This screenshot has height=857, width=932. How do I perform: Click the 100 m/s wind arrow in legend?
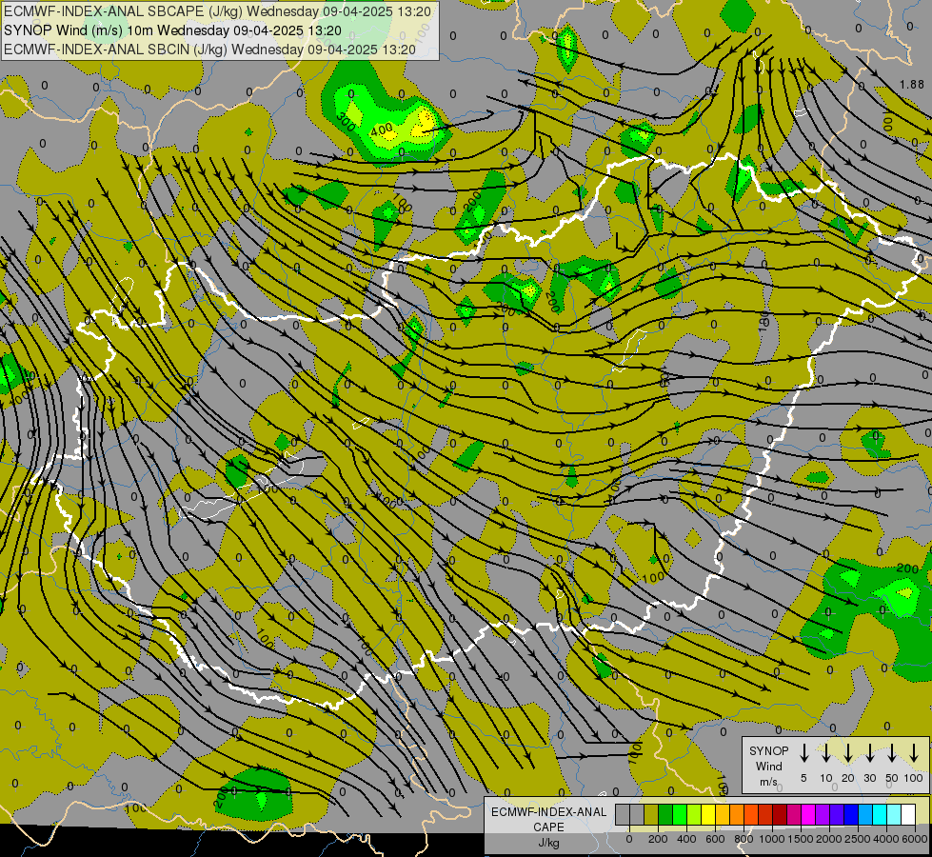click(914, 753)
